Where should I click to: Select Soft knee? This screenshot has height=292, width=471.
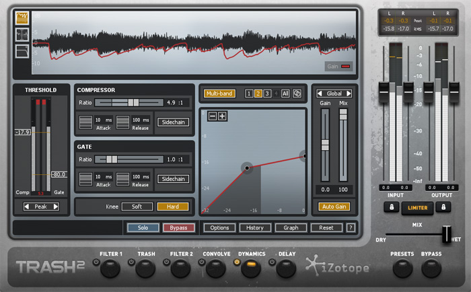pyautogui.click(x=137, y=207)
